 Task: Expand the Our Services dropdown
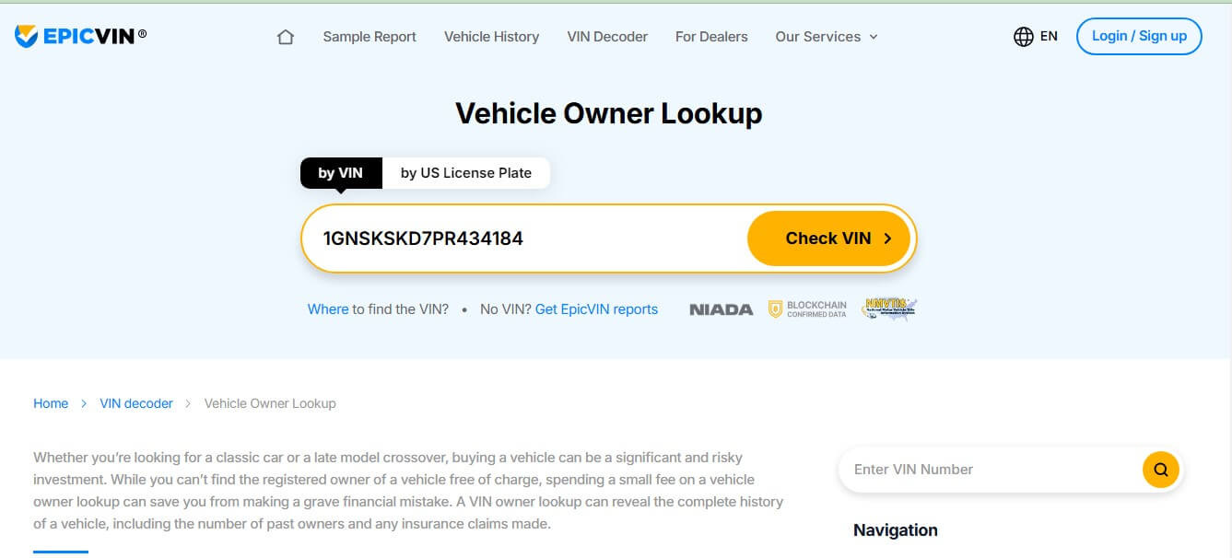pyautogui.click(x=826, y=37)
